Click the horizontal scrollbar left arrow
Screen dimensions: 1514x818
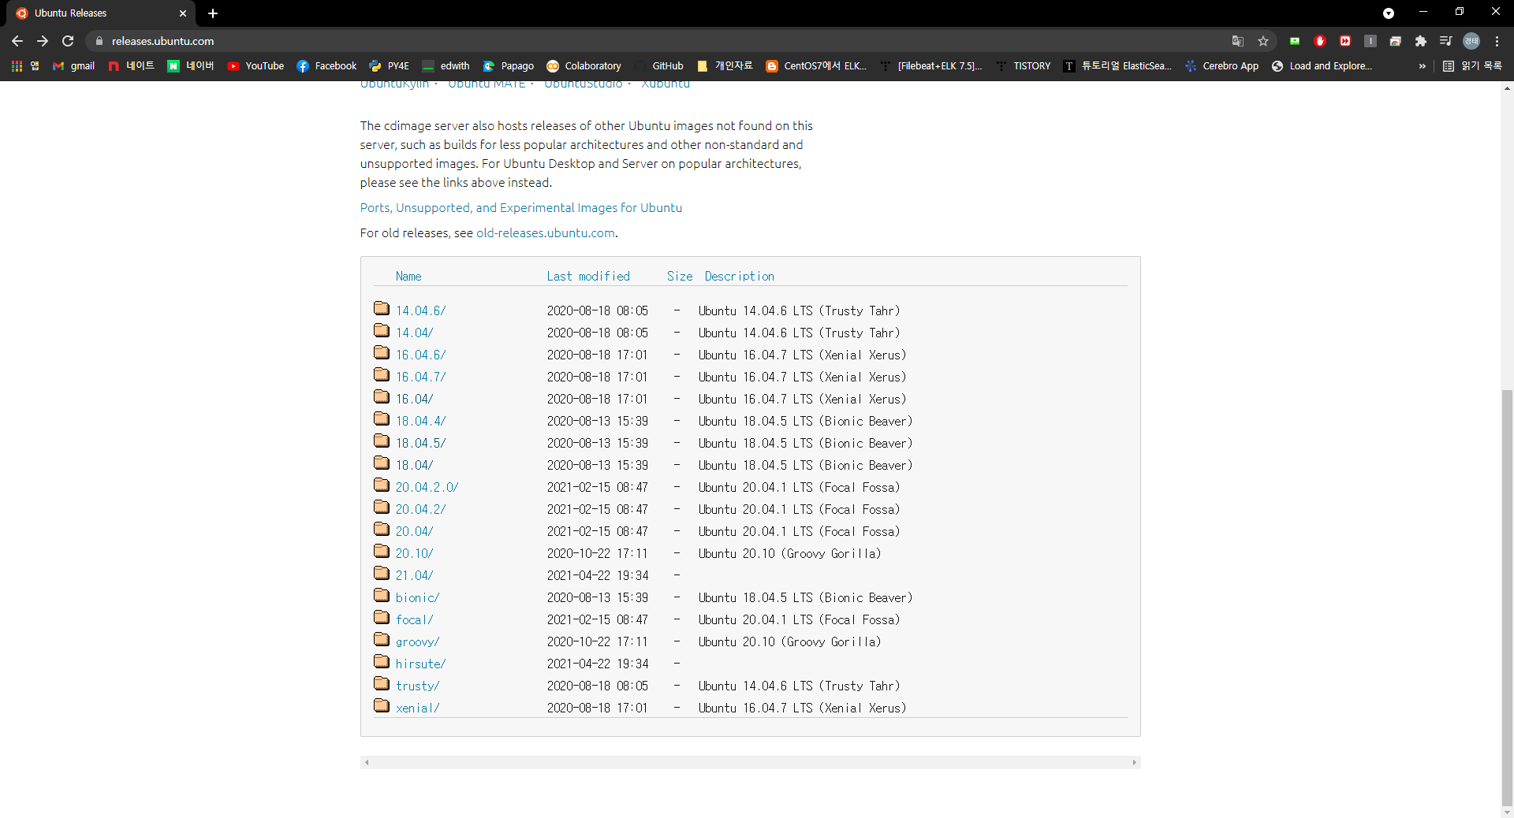click(x=367, y=763)
